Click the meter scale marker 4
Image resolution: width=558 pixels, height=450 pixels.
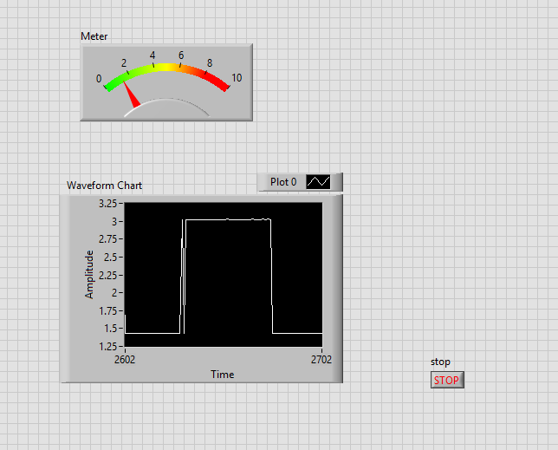(x=152, y=55)
